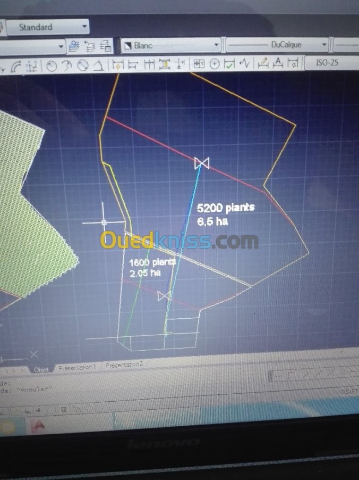Select the Radius dimension tool
Screen dimensions: 359x480
click(52, 65)
